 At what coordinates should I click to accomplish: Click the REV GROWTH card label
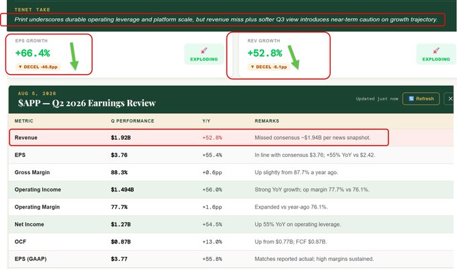coord(263,41)
